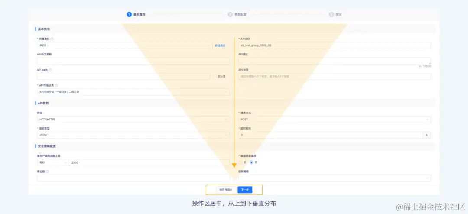Focus the API path input field

click(x=123, y=76)
